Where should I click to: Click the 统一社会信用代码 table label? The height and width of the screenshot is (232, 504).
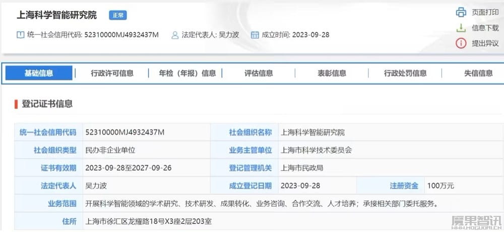pos(47,132)
